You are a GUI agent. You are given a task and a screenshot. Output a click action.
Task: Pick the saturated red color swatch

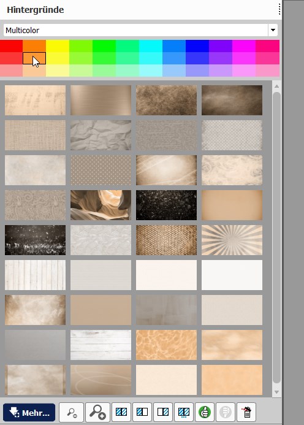click(11, 46)
